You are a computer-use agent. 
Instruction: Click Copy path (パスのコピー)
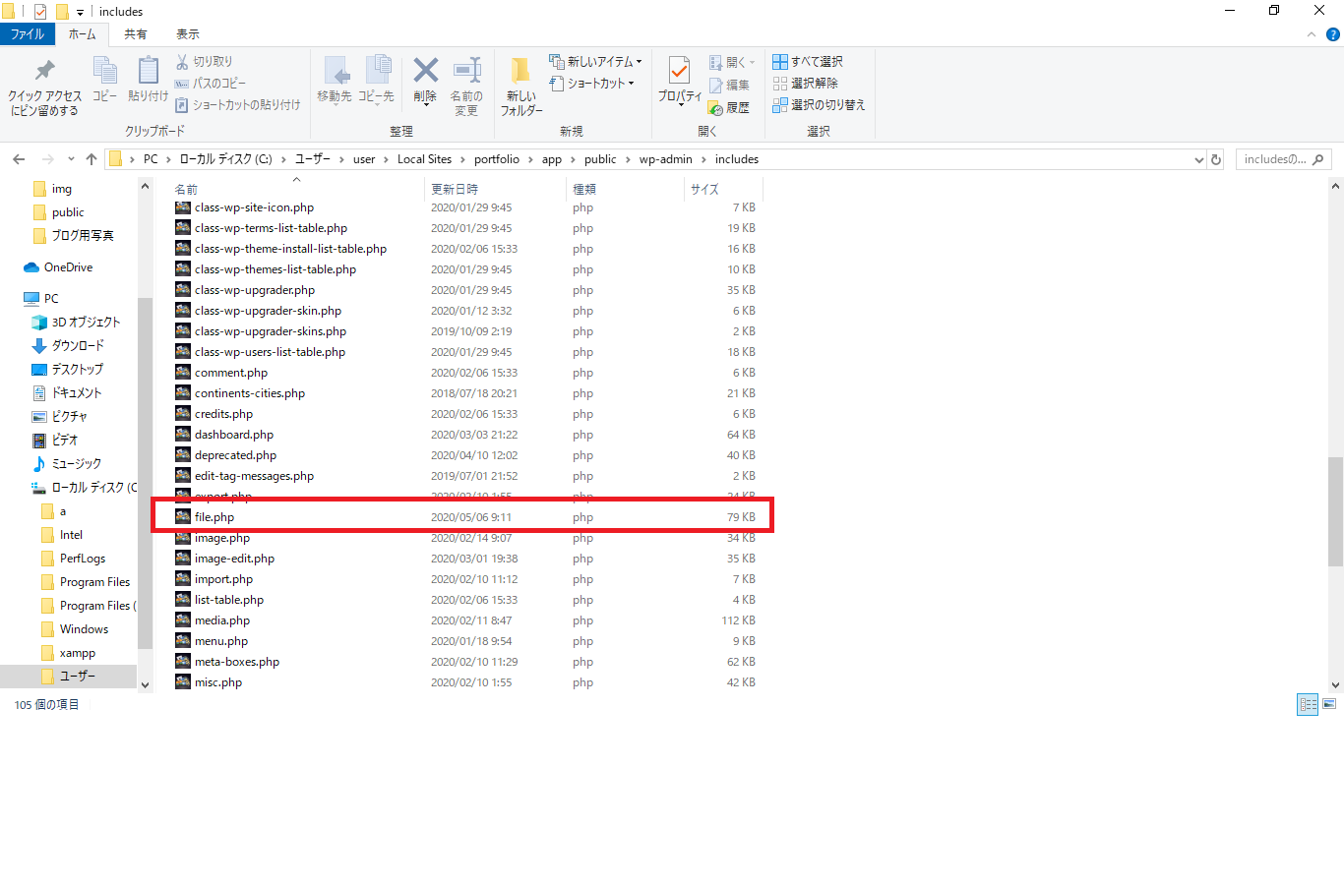[x=211, y=83]
